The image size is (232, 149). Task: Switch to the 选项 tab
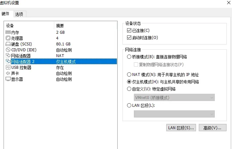[19, 14]
